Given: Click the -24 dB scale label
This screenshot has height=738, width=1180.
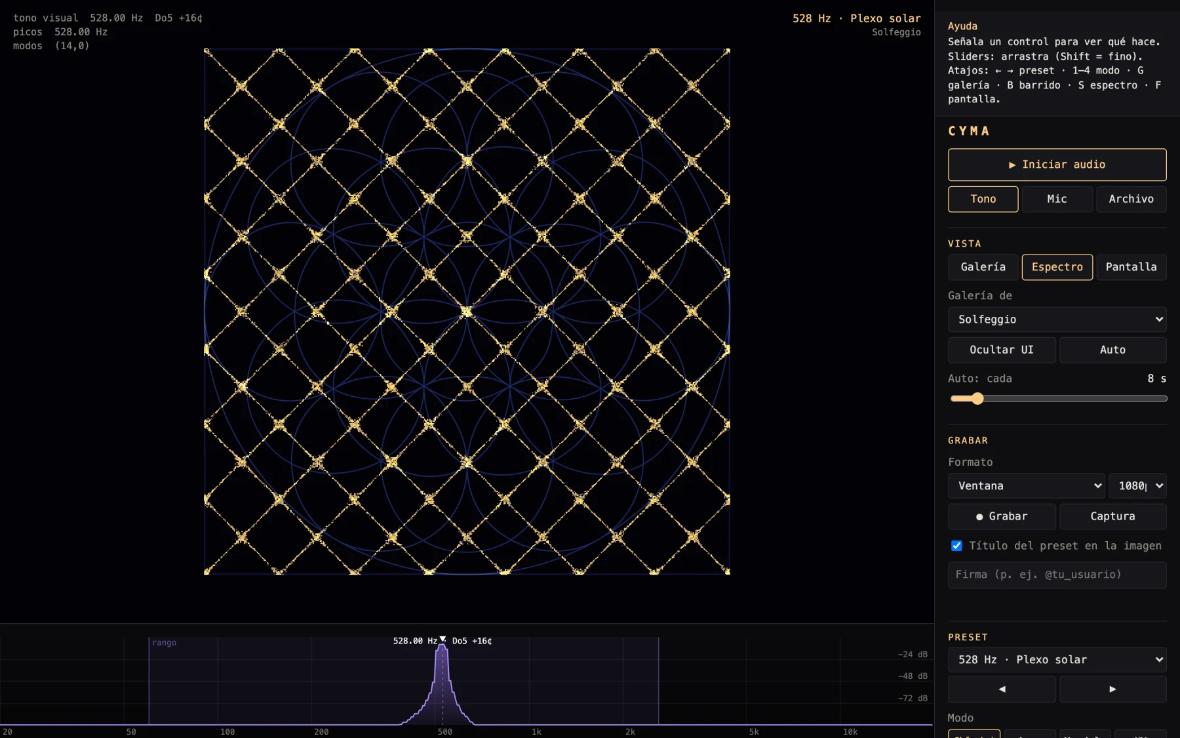Looking at the screenshot, I should click(x=913, y=654).
